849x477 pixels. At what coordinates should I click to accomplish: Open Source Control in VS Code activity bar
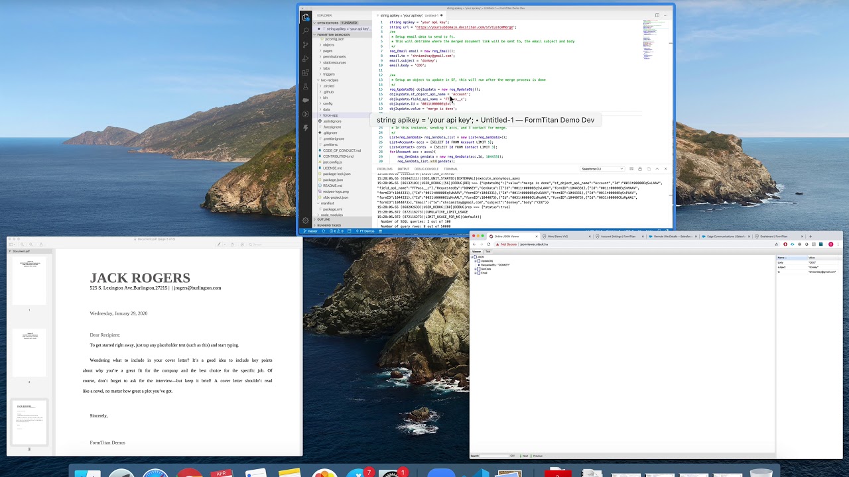[305, 45]
